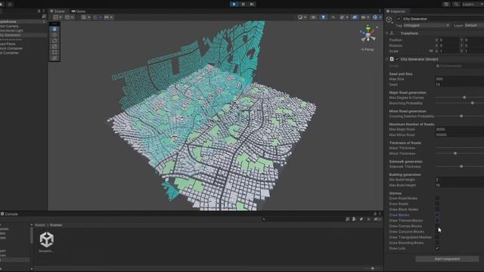The height and width of the screenshot is (272, 484).
Task: Click the scene orientation gizmo
Action: point(368,33)
